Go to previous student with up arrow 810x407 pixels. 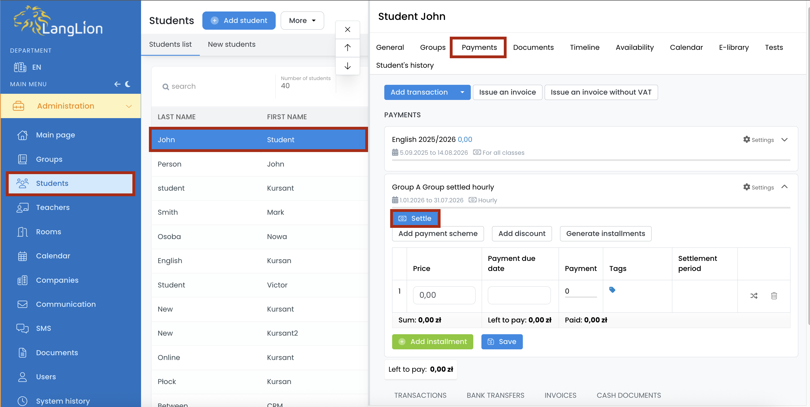coord(347,48)
